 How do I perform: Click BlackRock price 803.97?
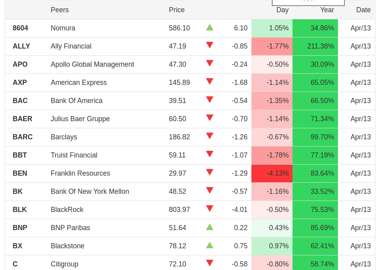(x=179, y=210)
